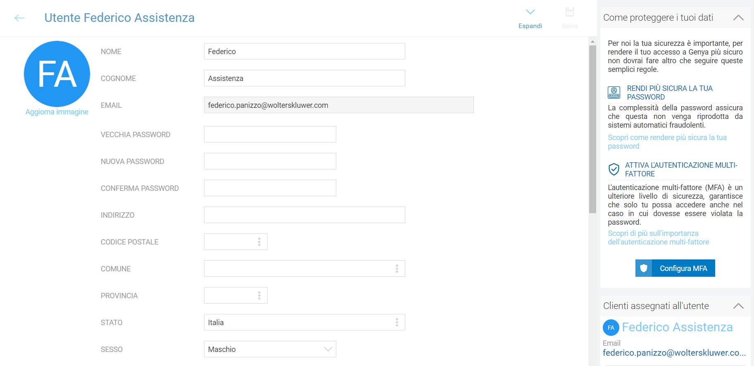This screenshot has height=366, width=754.
Task: Click the client email address link
Action: coord(674,353)
